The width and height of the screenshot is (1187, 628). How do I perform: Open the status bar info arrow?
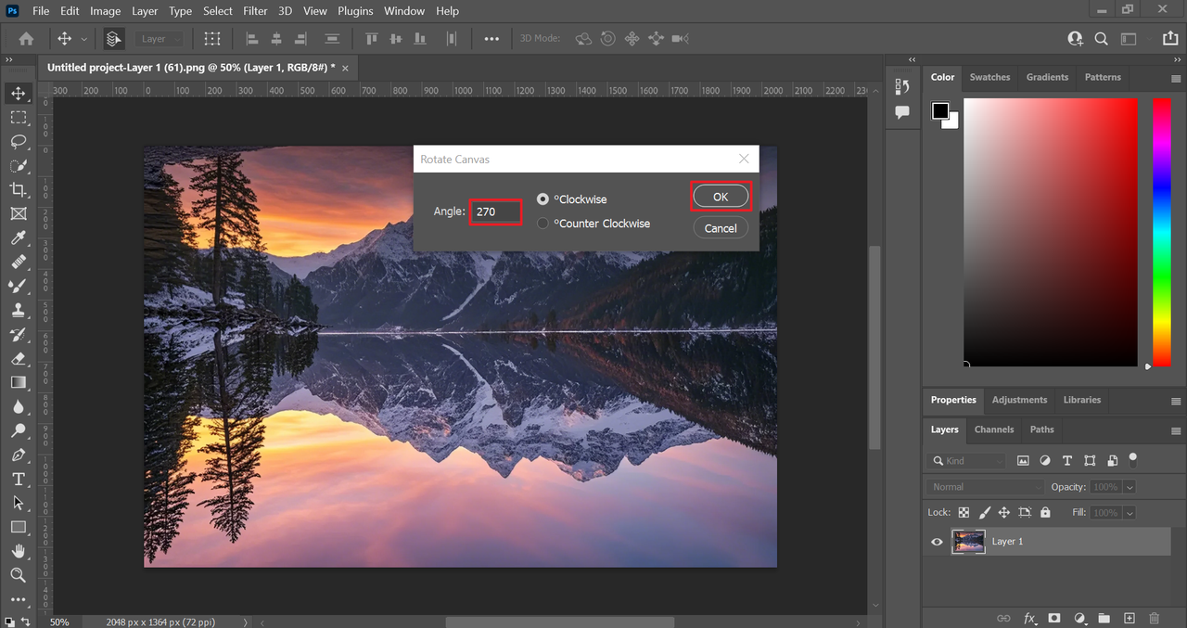coord(245,622)
